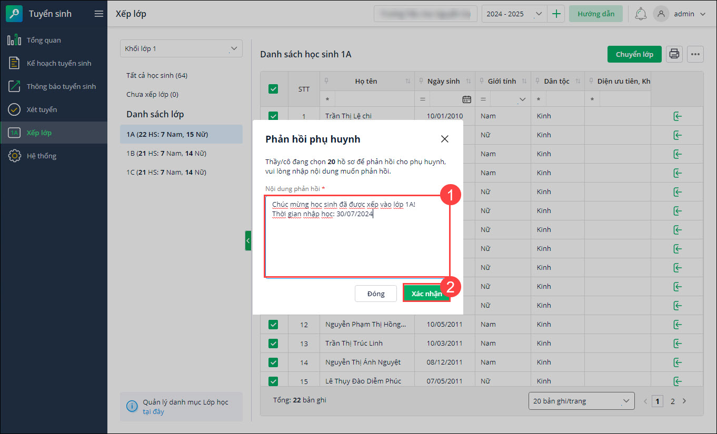
Task: Open Kế hoạch tuyển sinh in the sidebar
Action: pyautogui.click(x=54, y=63)
